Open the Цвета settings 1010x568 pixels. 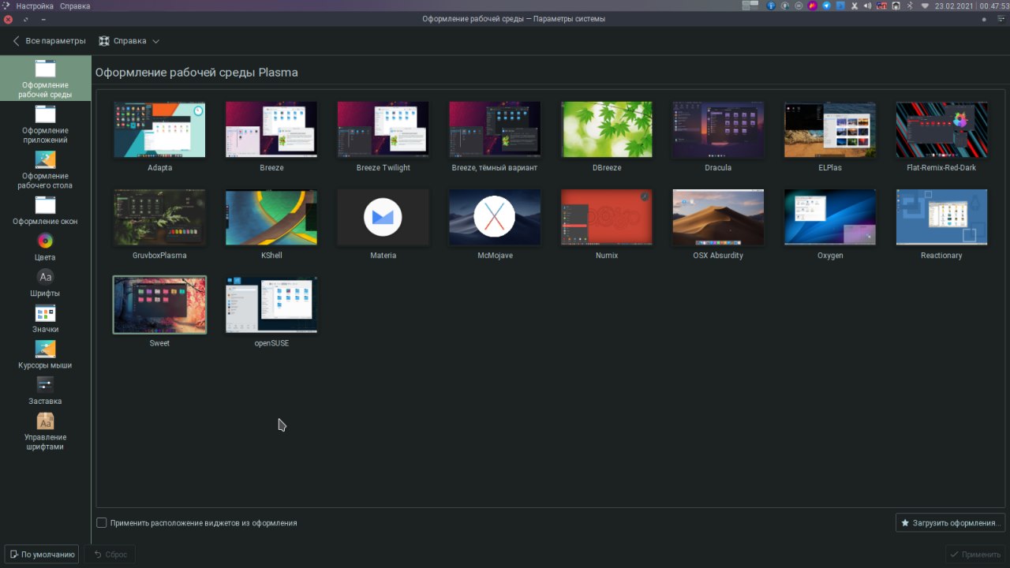[45, 247]
